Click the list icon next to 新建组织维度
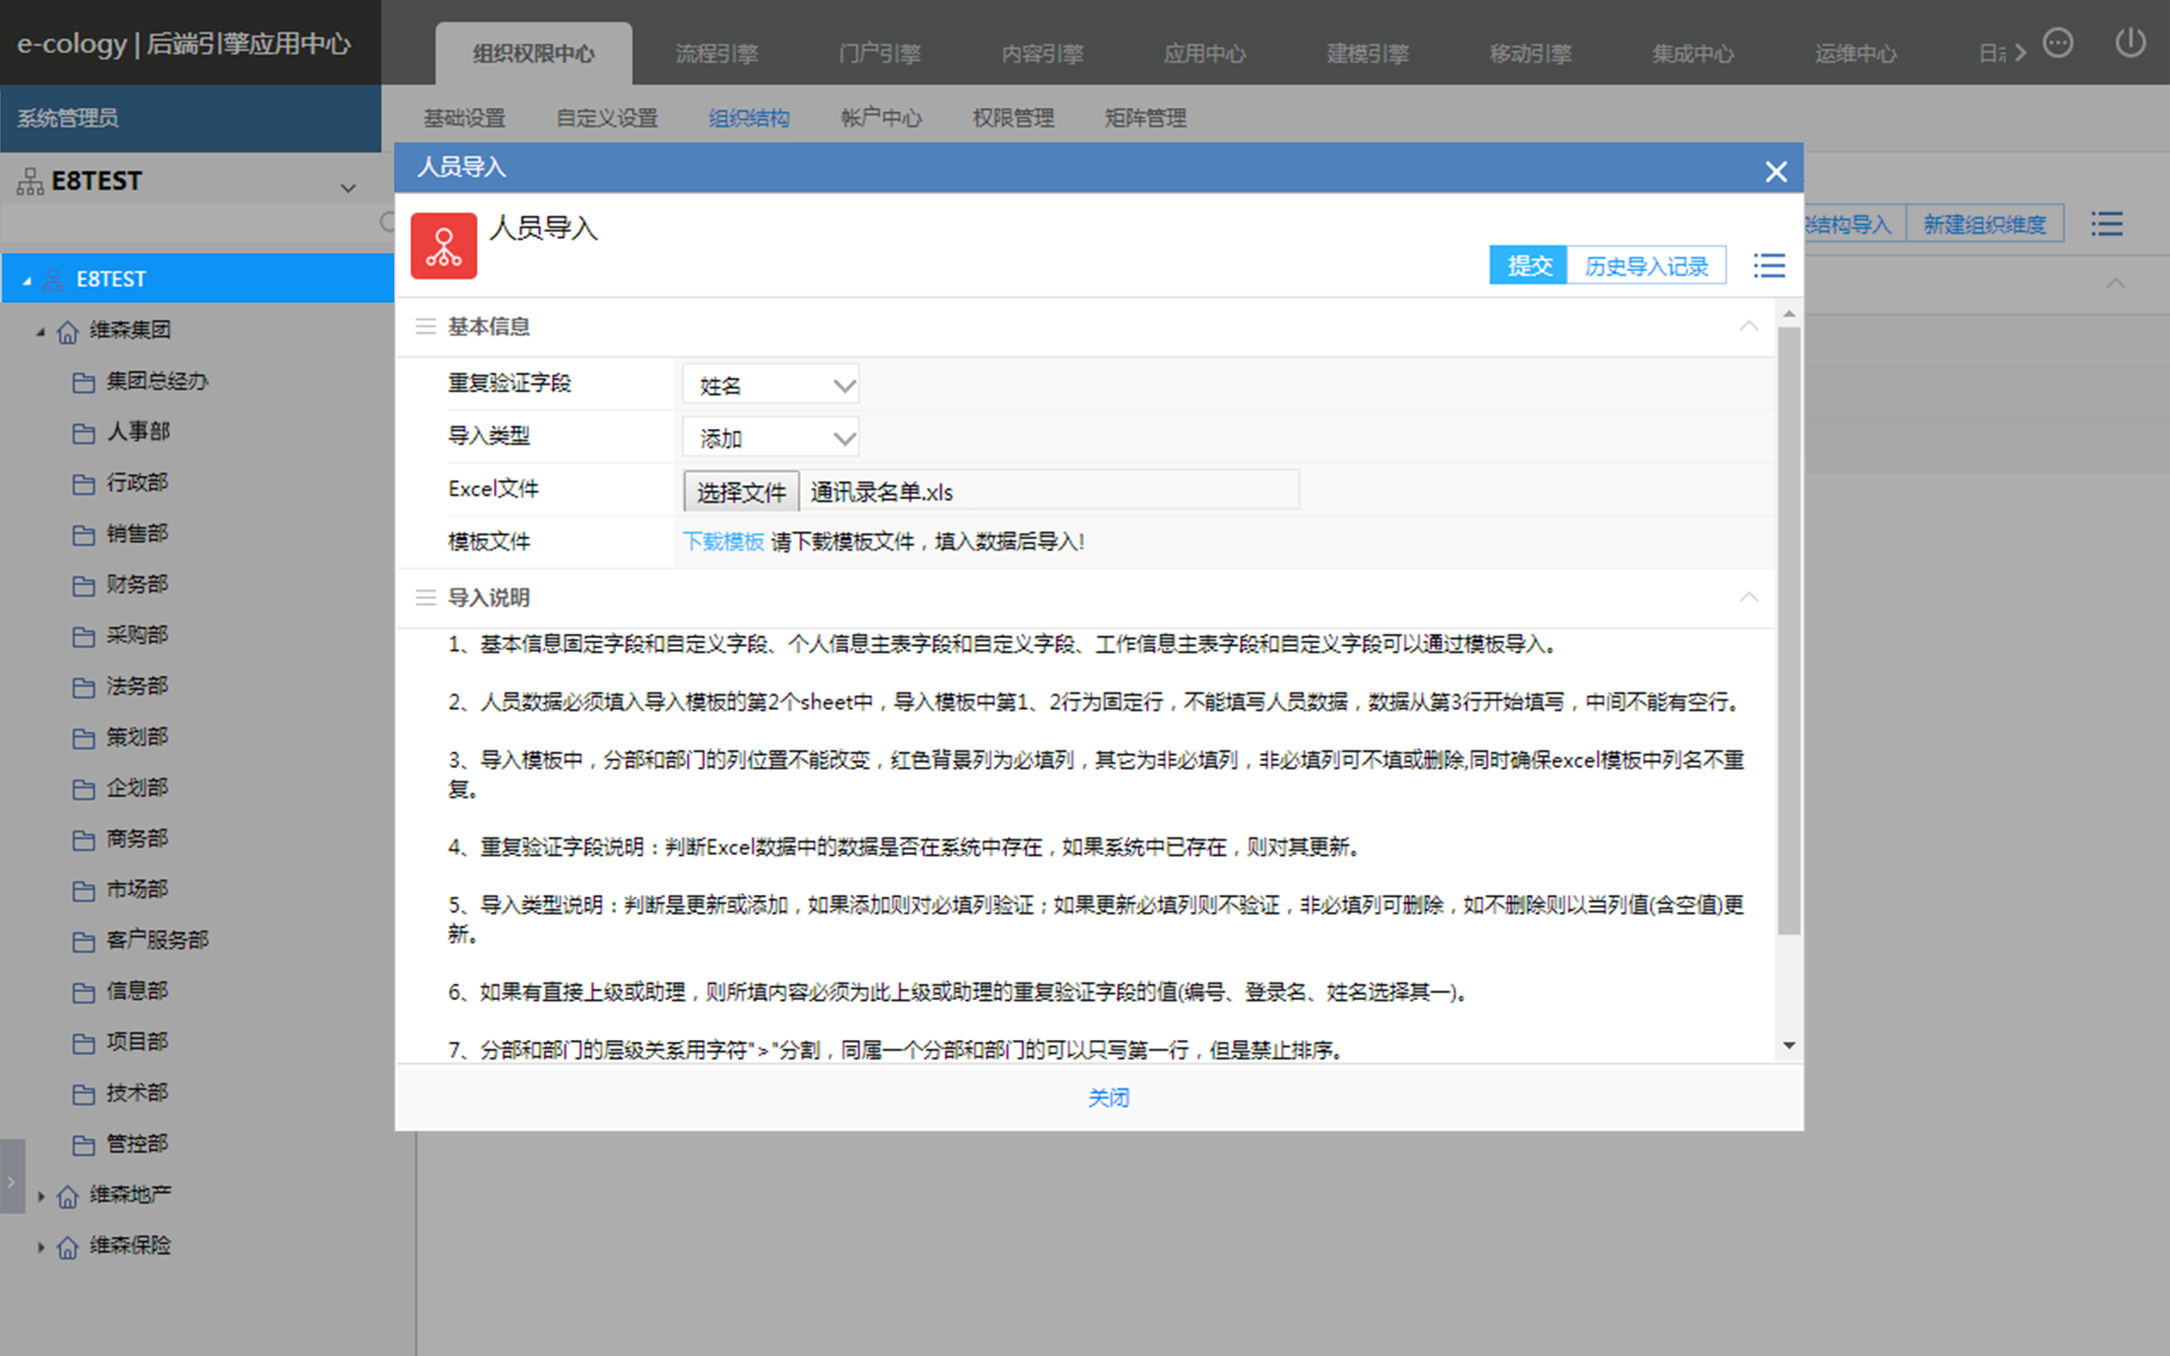The image size is (2170, 1356). [2106, 223]
